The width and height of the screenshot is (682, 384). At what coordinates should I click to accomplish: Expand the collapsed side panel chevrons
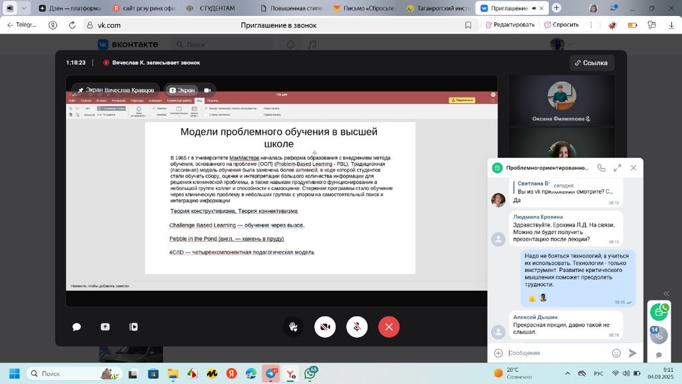click(x=666, y=293)
